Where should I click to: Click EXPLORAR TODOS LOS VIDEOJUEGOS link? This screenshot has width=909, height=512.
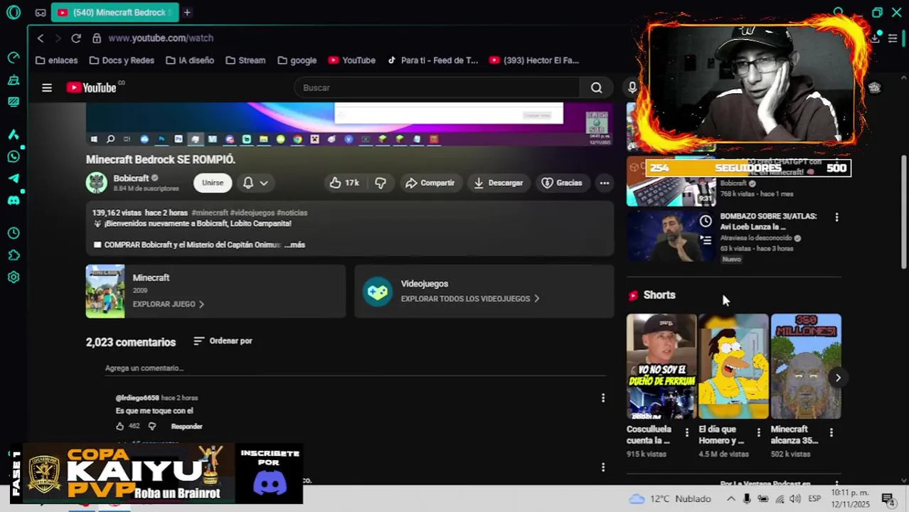click(470, 299)
